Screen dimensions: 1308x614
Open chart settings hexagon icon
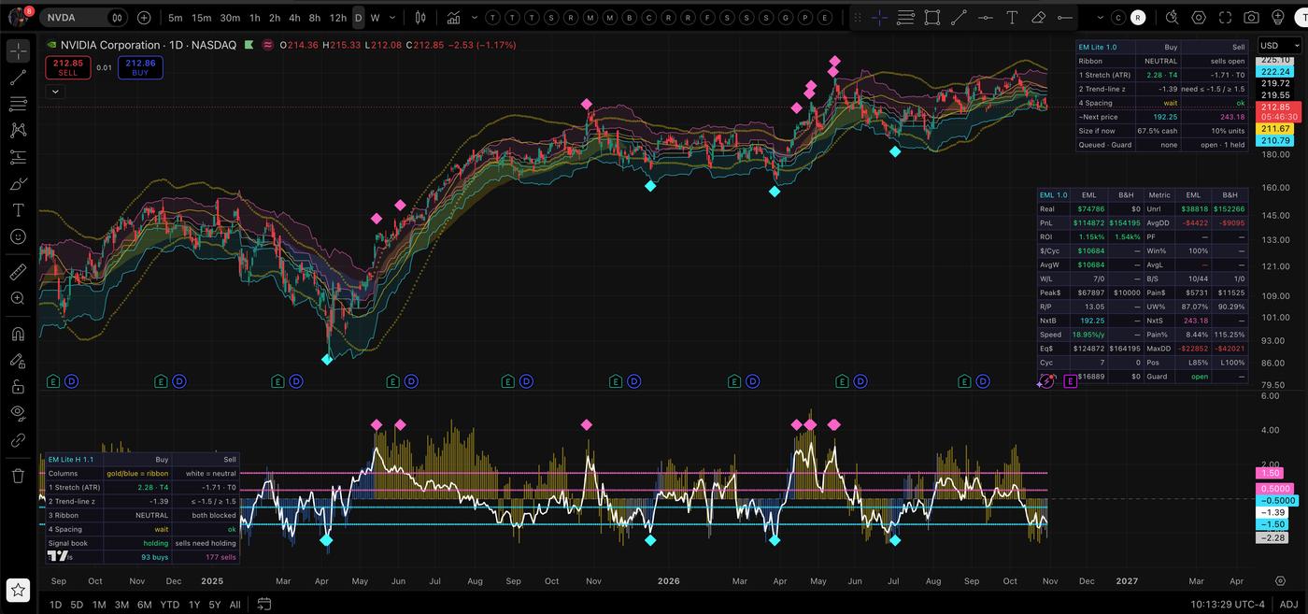pyautogui.click(x=1199, y=18)
